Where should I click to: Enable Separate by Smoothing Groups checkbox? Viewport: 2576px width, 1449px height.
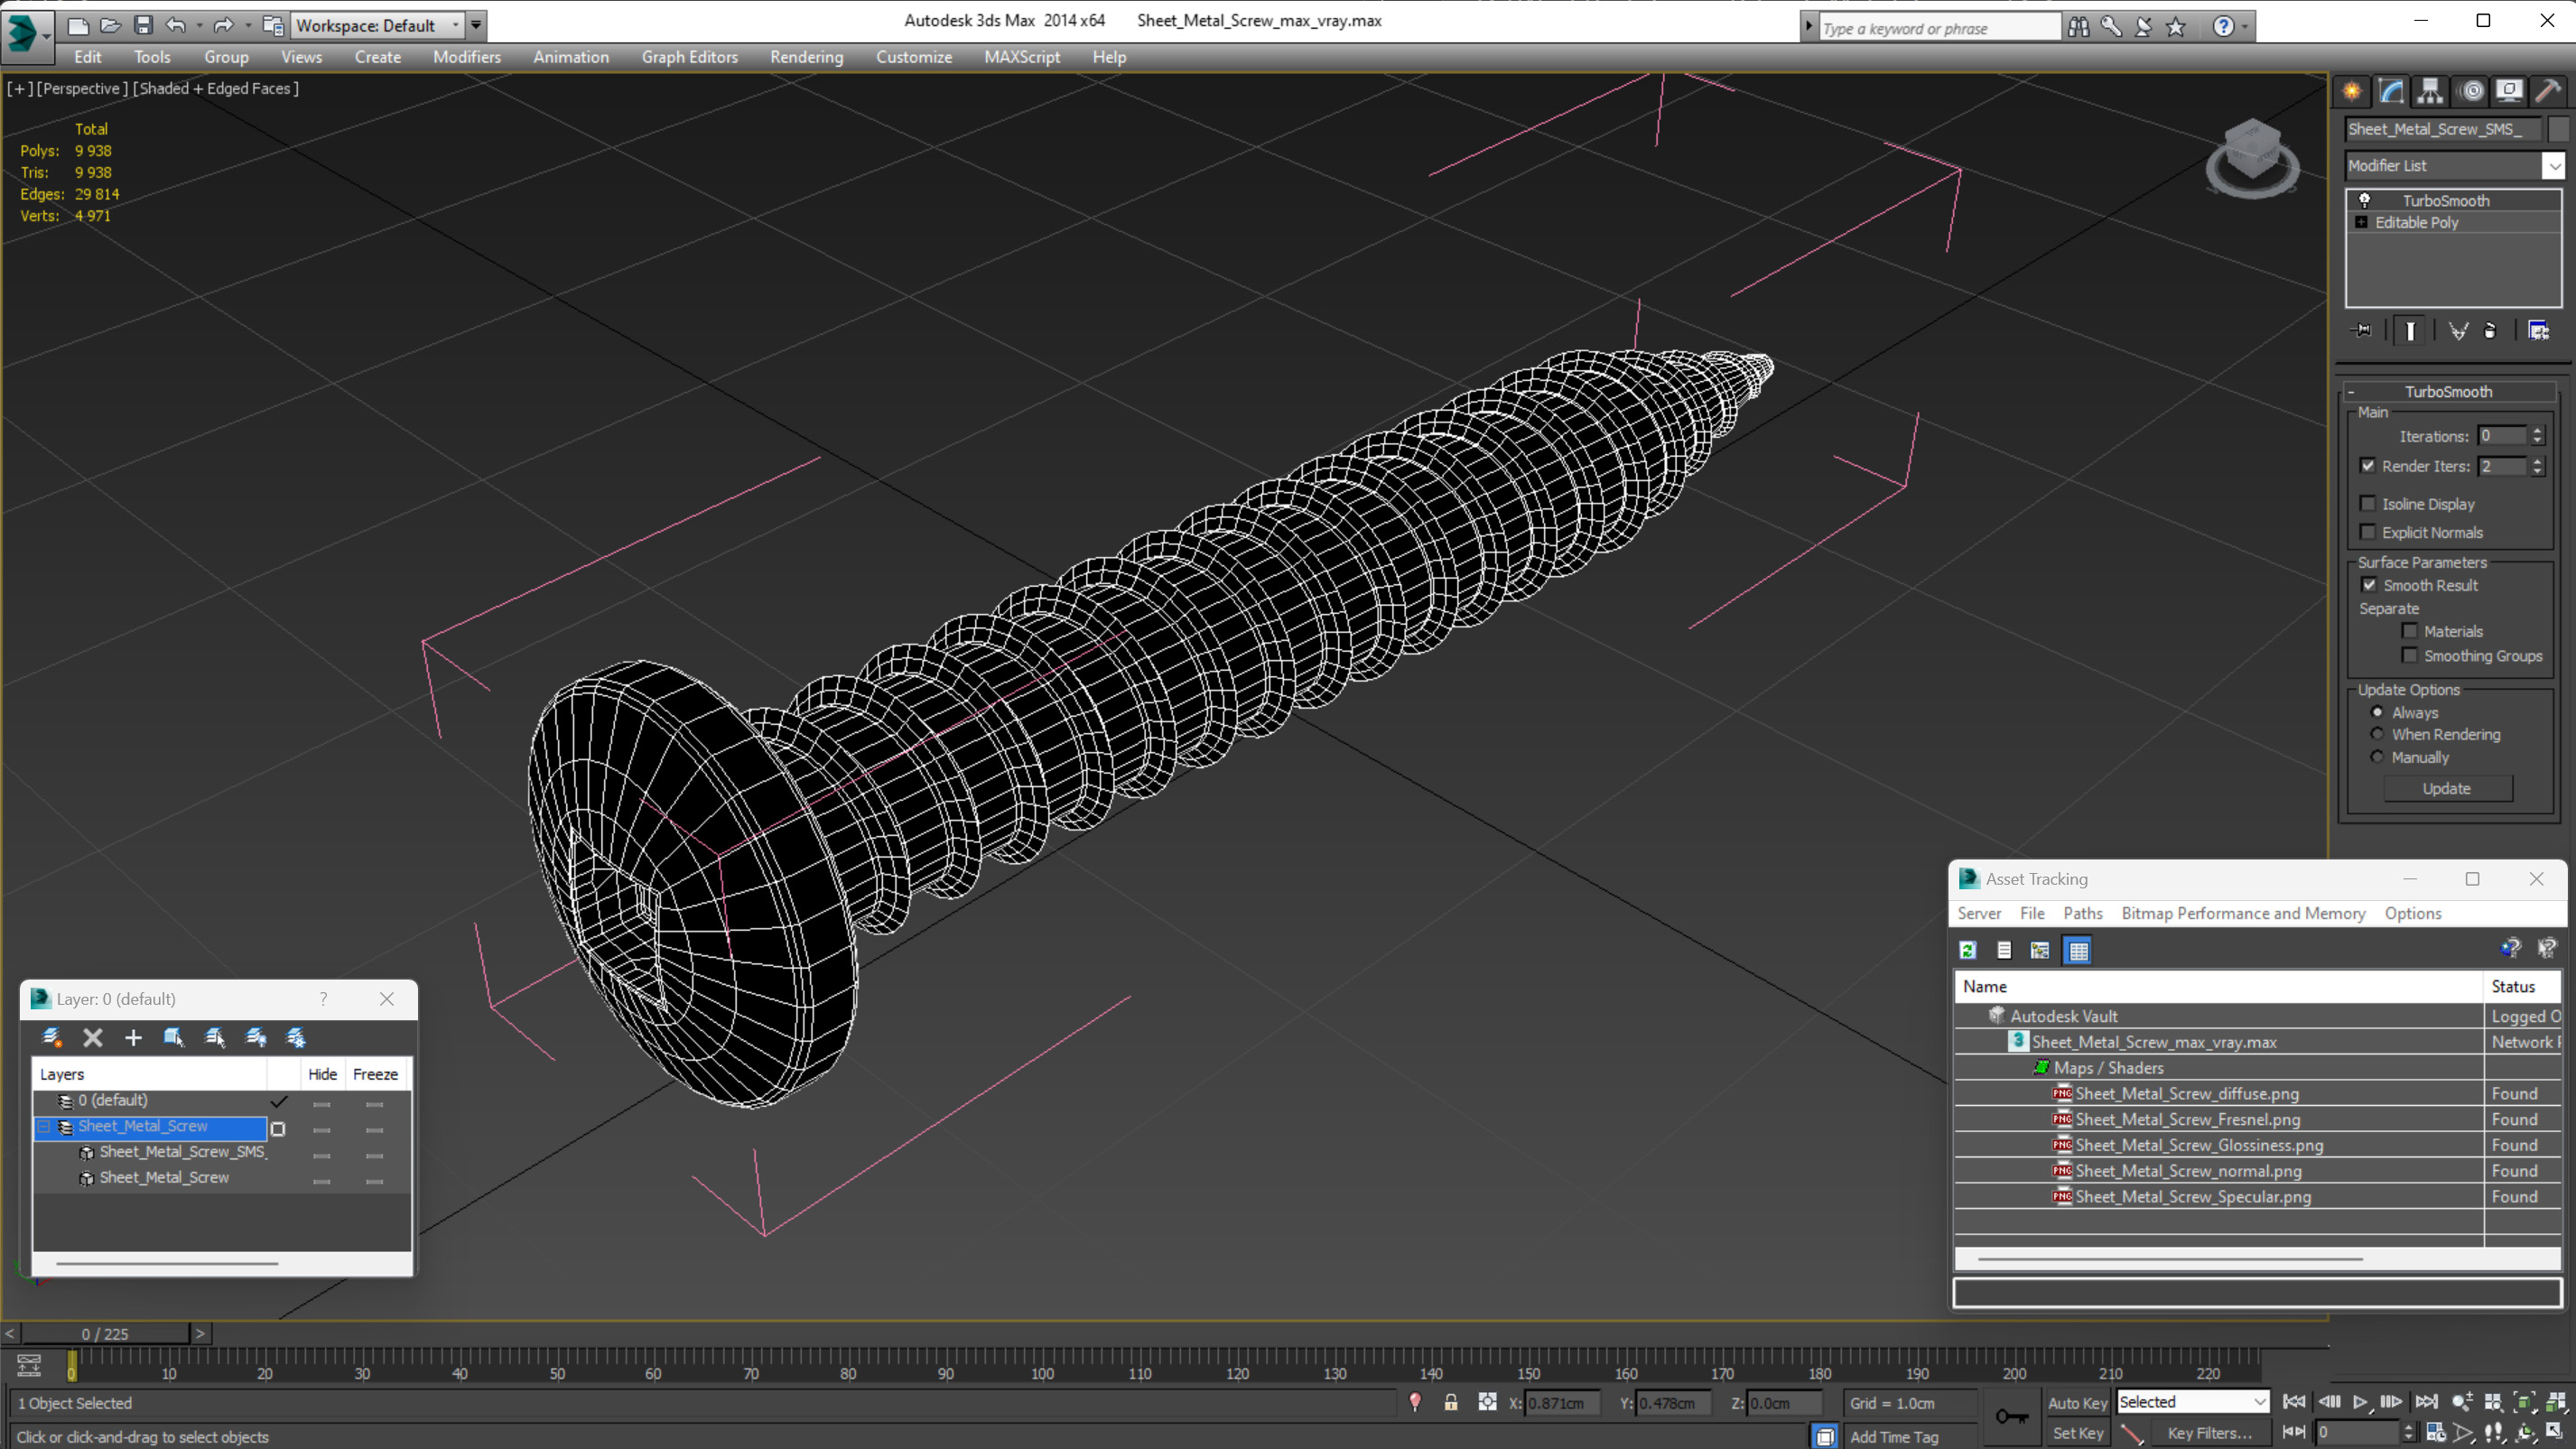pyautogui.click(x=2410, y=655)
